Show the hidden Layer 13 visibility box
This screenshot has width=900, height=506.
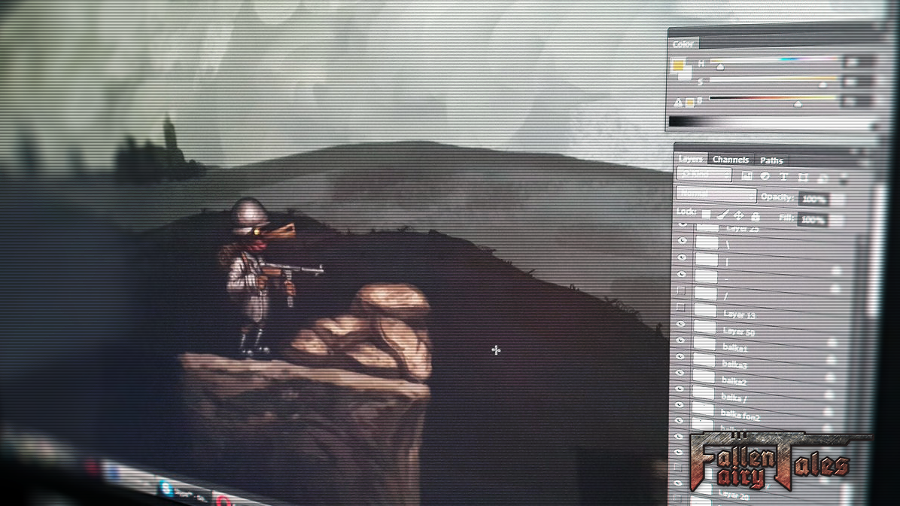coord(681,307)
